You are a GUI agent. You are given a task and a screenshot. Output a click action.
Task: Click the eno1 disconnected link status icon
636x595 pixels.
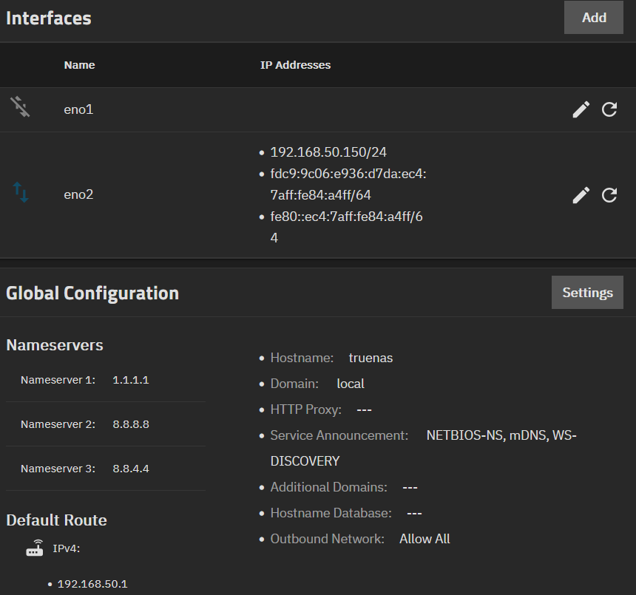coord(21,108)
